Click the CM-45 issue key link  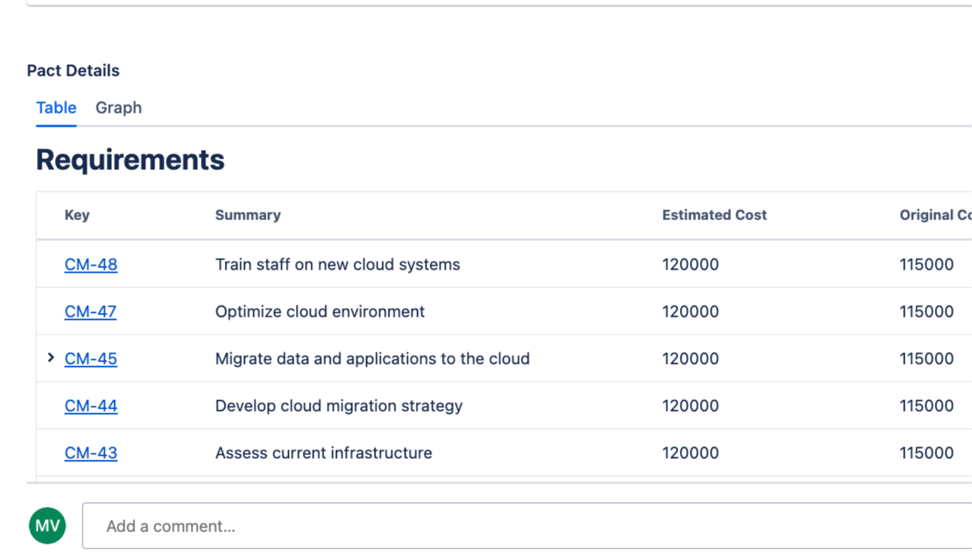91,358
